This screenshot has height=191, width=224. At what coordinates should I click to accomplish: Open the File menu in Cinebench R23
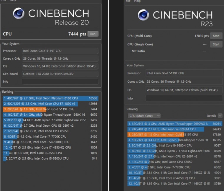pyautogui.click(x=128, y=1)
